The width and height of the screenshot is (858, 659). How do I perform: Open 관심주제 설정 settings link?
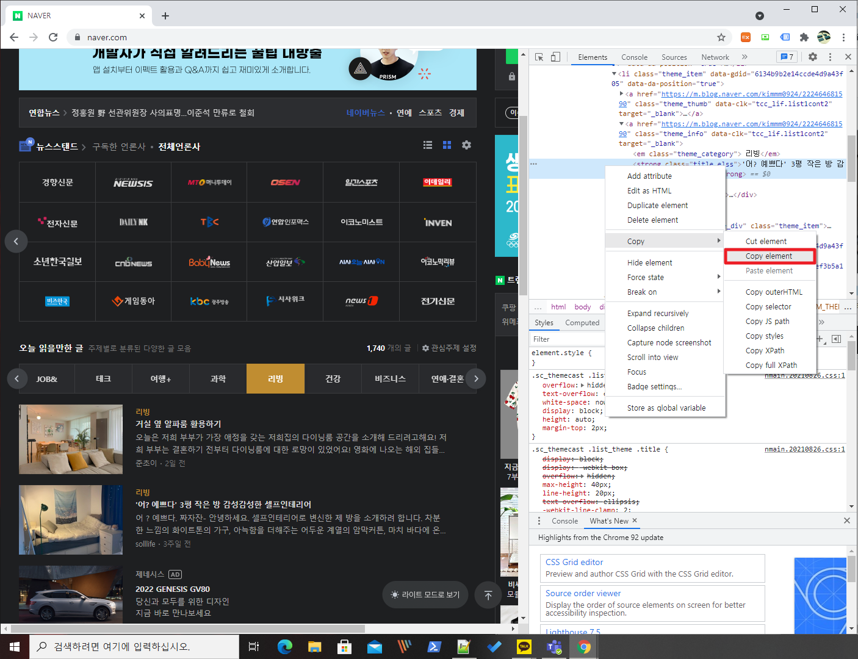[449, 348]
